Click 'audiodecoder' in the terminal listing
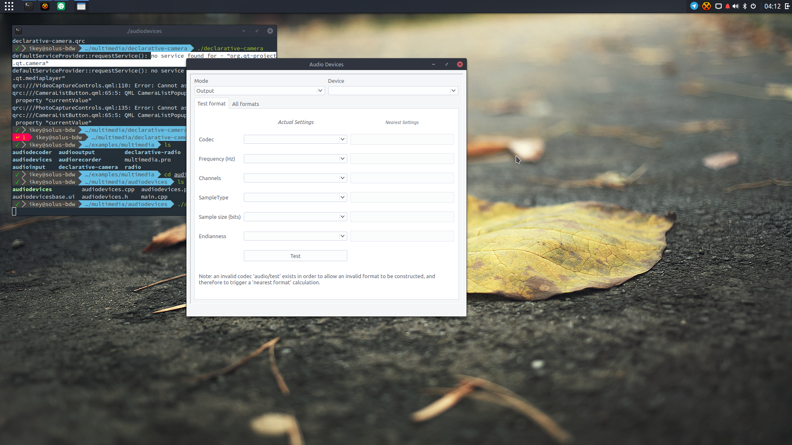The height and width of the screenshot is (445, 792). coord(32,152)
